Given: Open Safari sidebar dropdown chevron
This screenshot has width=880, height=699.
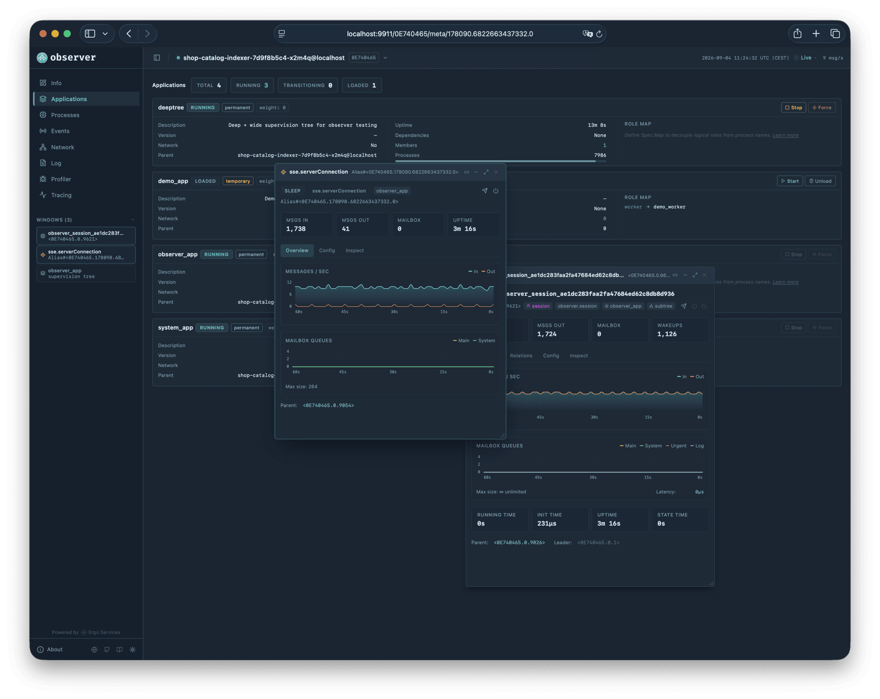Looking at the screenshot, I should click(x=105, y=34).
